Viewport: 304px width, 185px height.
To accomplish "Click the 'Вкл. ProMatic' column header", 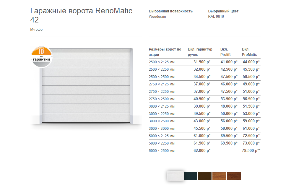I will point(249,52).
